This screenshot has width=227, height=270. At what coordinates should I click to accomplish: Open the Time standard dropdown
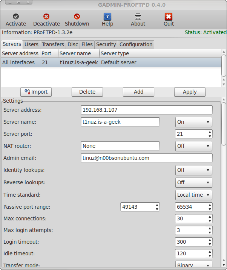194,195
